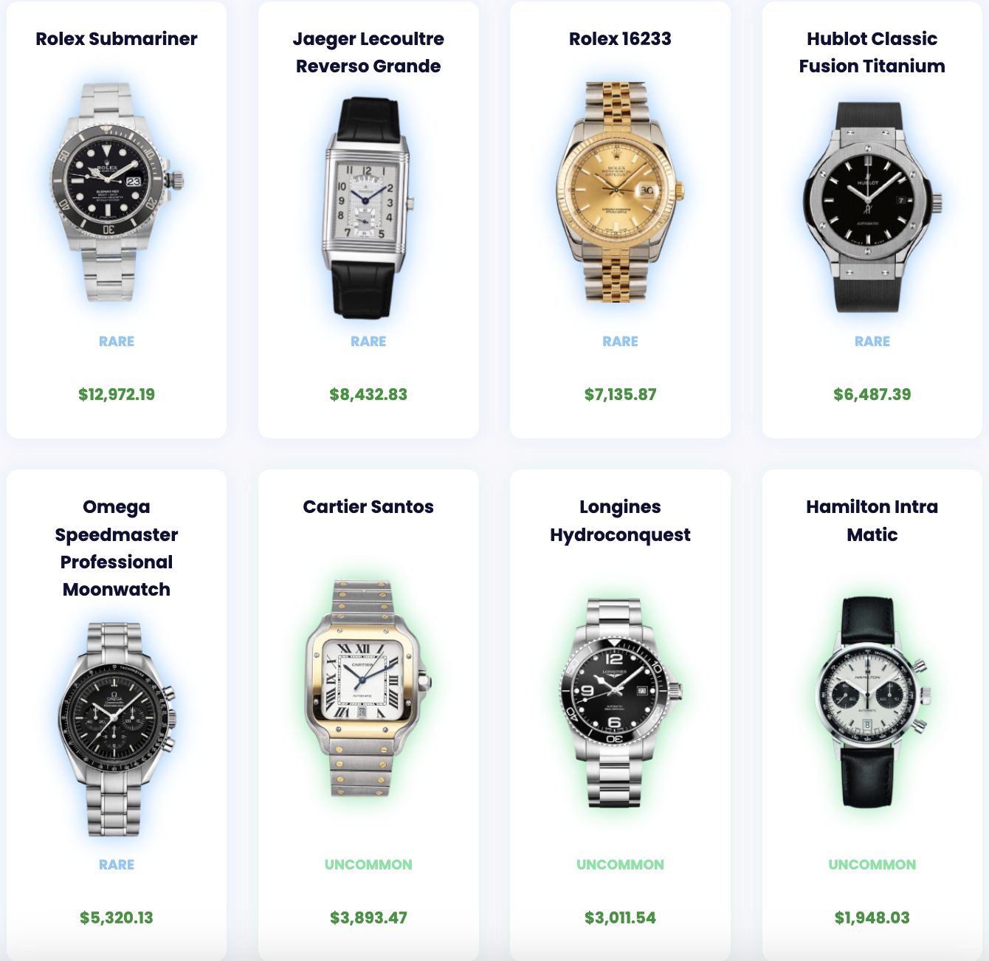Open the Hamilton Intra Matic watch image
Viewport: 989px width, 961px height.
pyautogui.click(x=872, y=702)
